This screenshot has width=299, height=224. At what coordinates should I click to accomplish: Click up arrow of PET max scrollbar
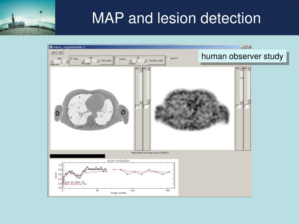coord(241,69)
